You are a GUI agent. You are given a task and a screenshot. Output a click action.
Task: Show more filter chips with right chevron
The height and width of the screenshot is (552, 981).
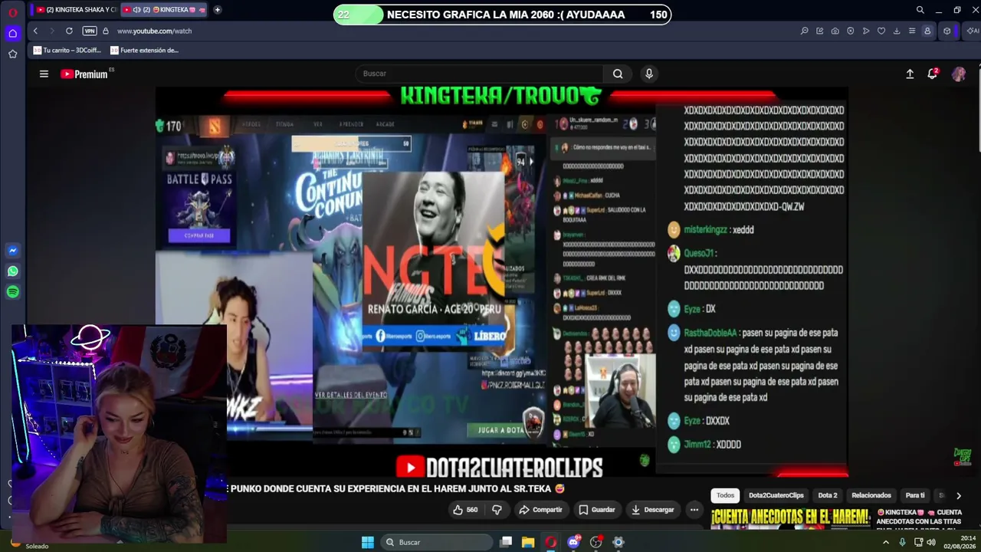pyautogui.click(x=958, y=496)
